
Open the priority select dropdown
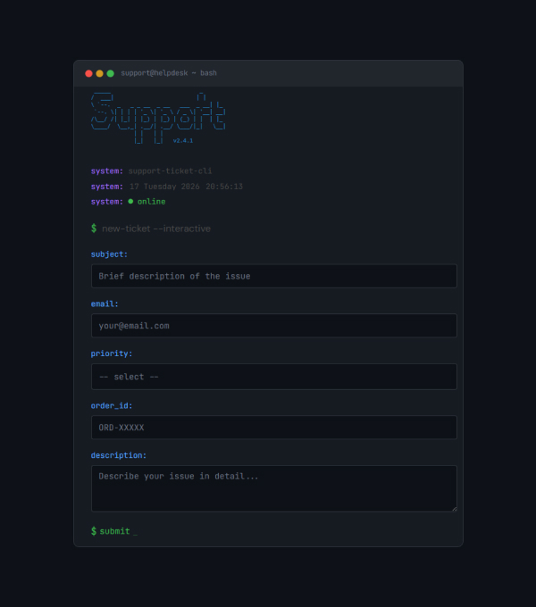click(x=273, y=377)
